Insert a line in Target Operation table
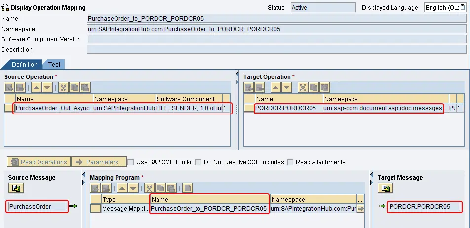Screen dimensions: 470x228 point(249,87)
